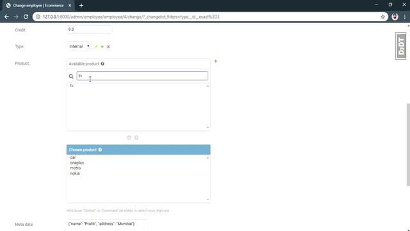Add another type with green plus
The height and width of the screenshot is (231, 410).
102,47
